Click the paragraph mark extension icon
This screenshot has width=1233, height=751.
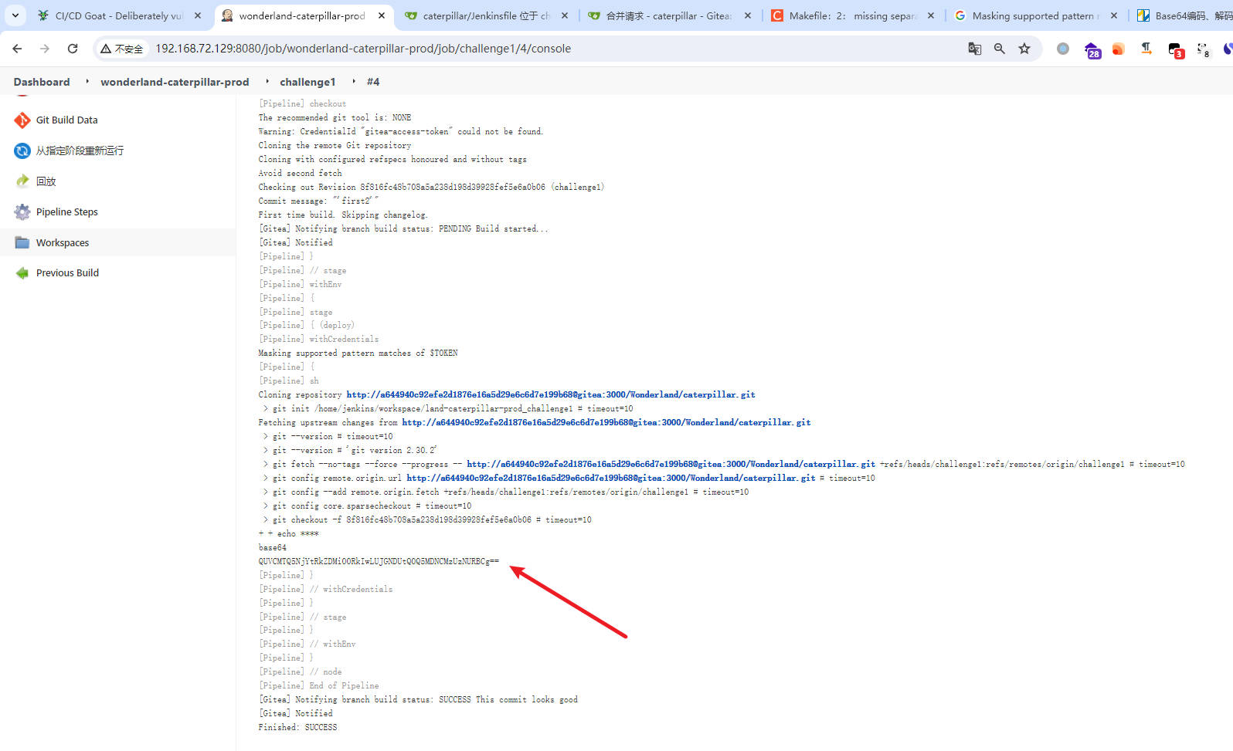1146,49
